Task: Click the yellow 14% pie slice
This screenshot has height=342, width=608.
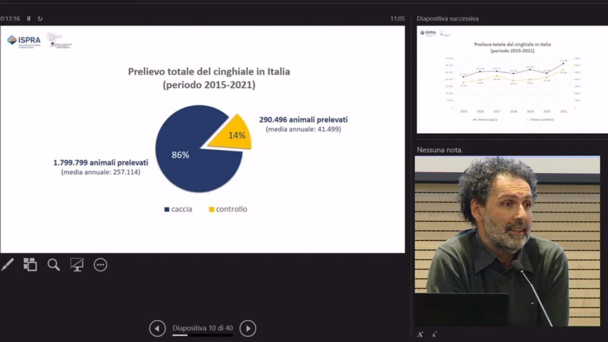Action: (x=235, y=134)
